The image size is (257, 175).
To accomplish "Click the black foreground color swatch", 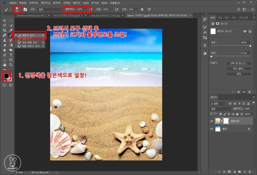I will (x=6, y=76).
